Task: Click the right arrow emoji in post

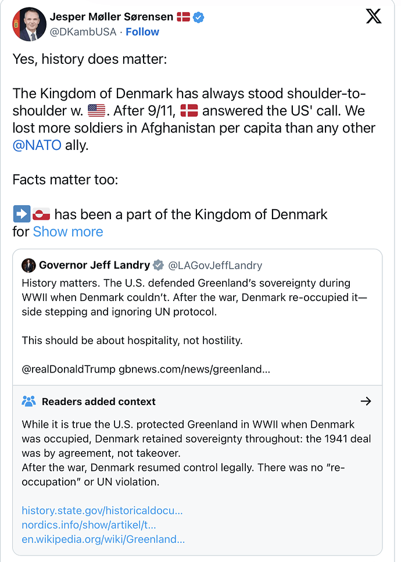Action: coord(22,214)
